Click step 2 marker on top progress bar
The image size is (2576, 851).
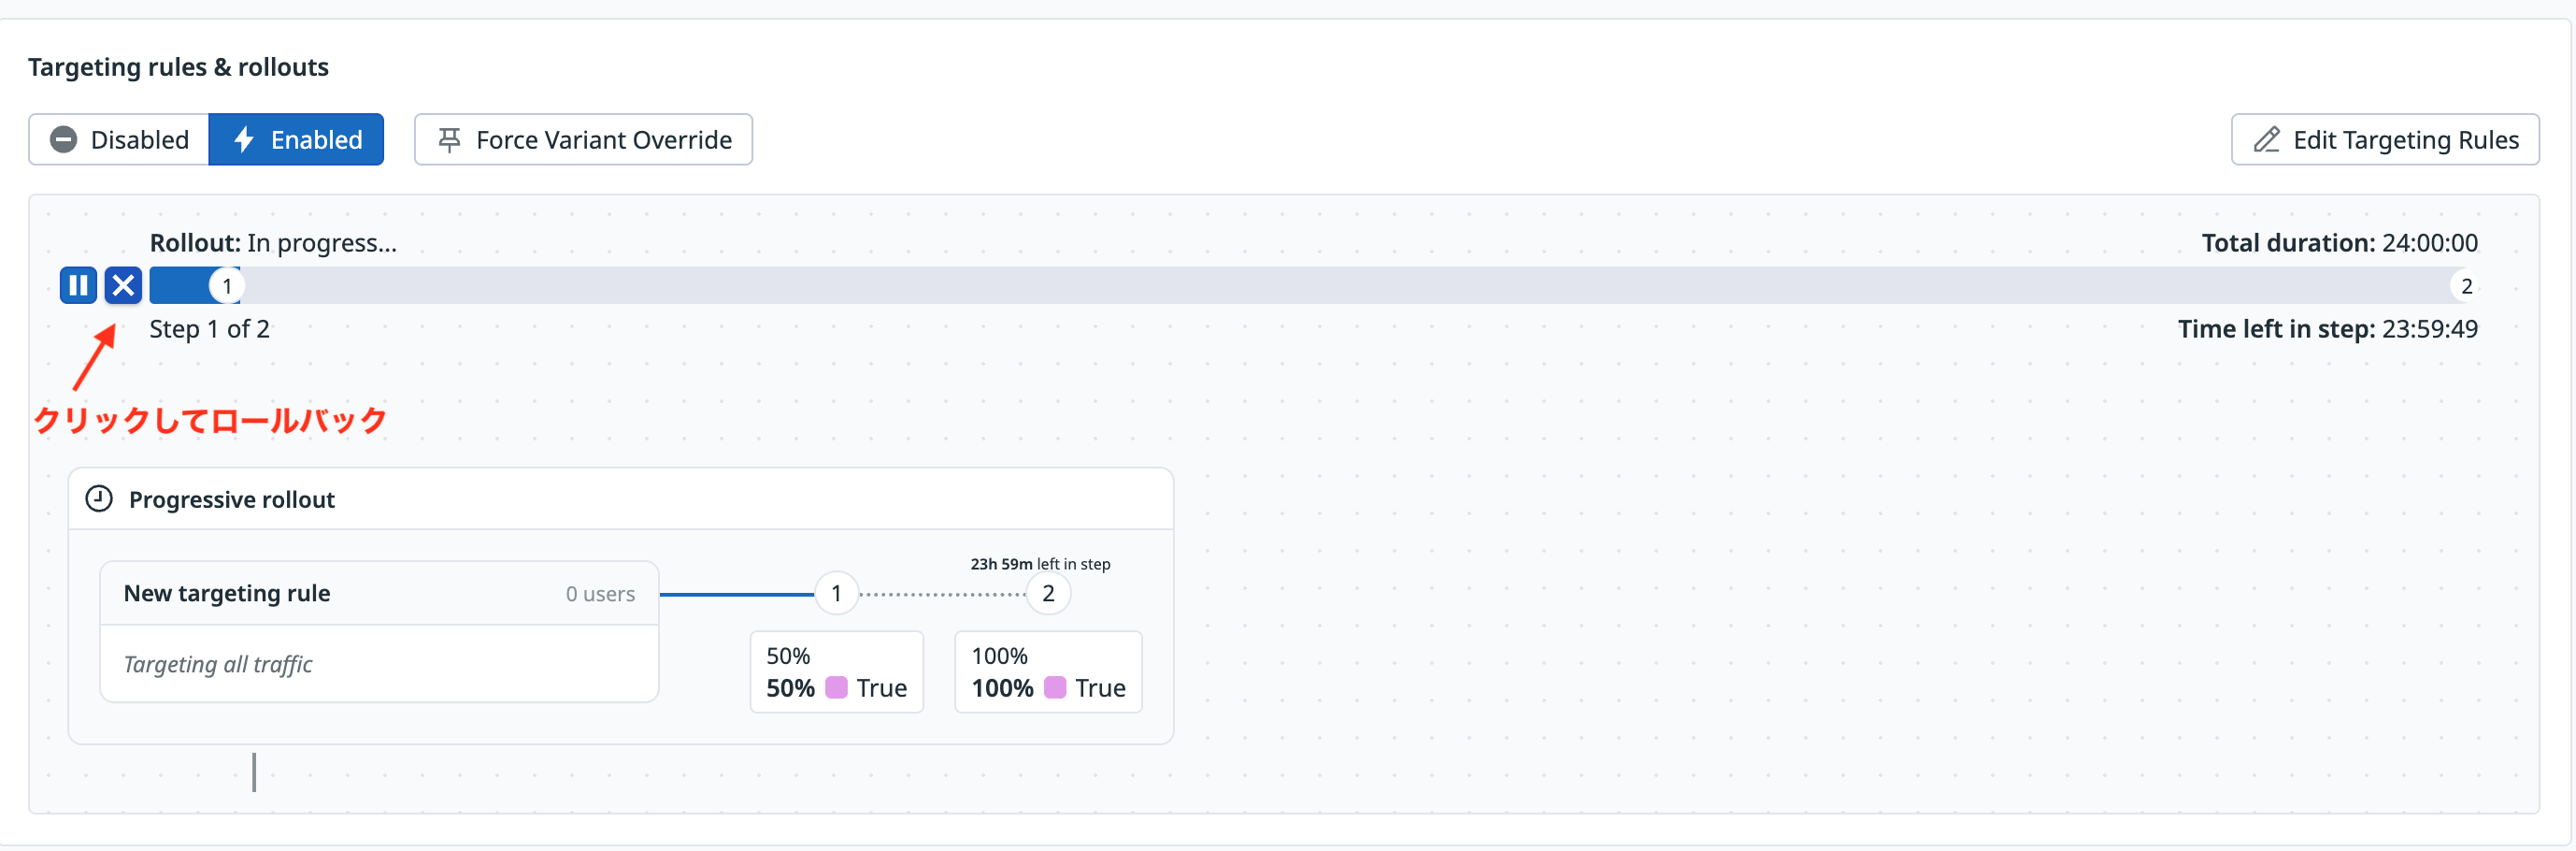coord(2466,287)
